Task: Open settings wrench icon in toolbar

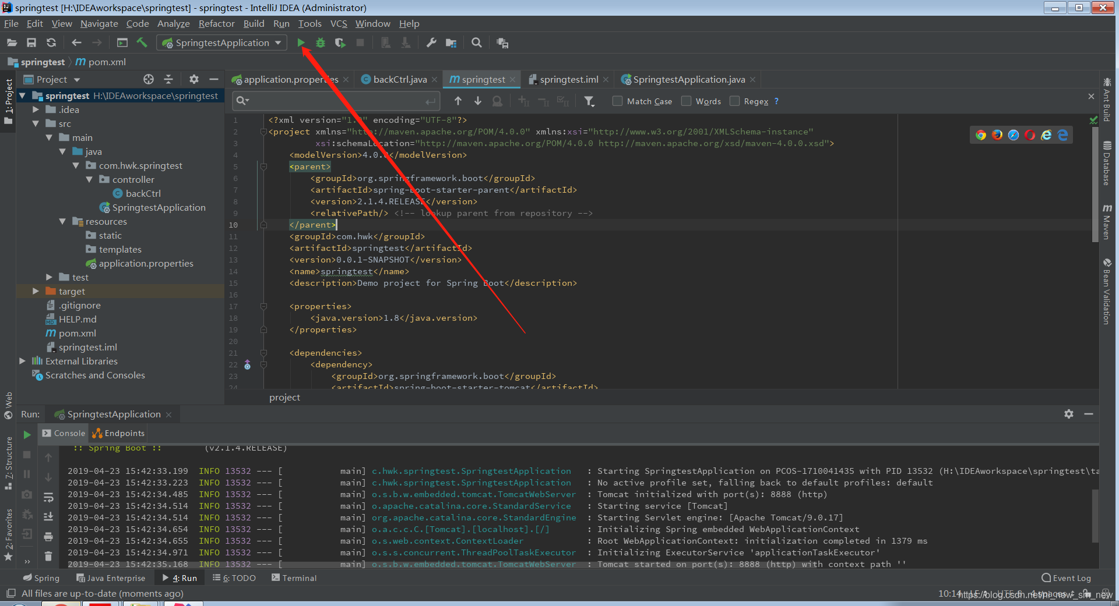Action: (x=431, y=42)
